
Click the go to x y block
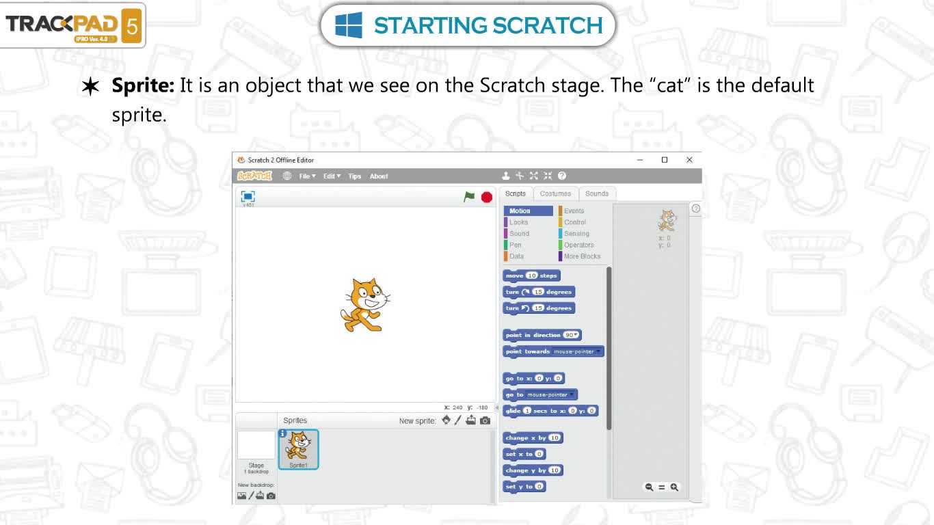pos(534,378)
